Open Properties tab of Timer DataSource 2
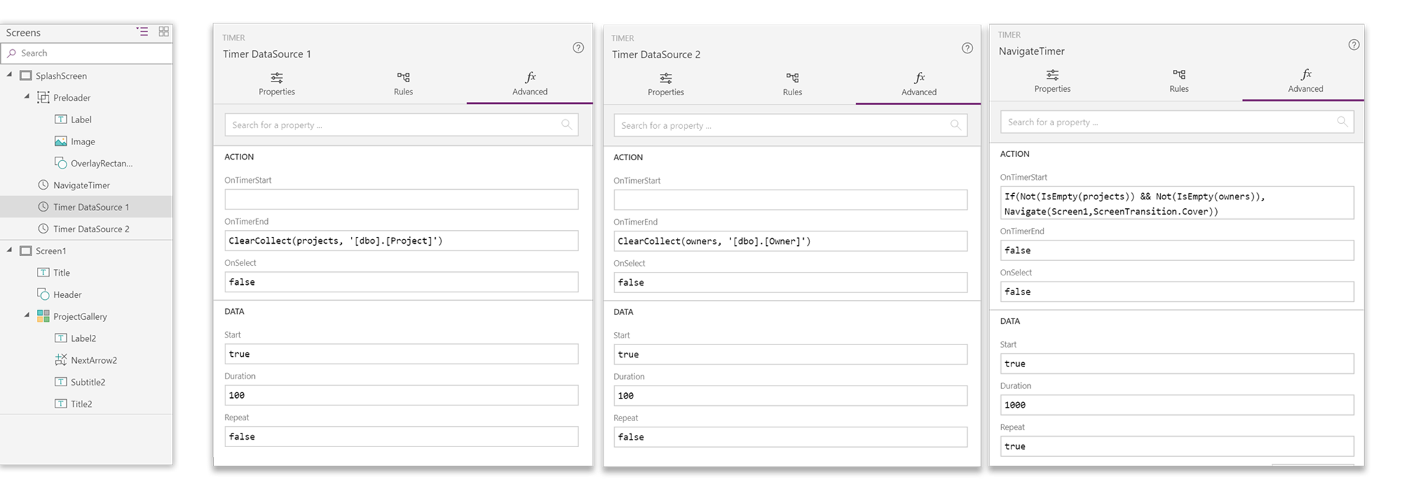 click(x=666, y=85)
